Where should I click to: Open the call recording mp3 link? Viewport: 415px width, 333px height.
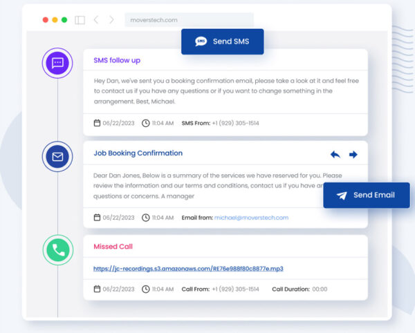[x=188, y=269]
